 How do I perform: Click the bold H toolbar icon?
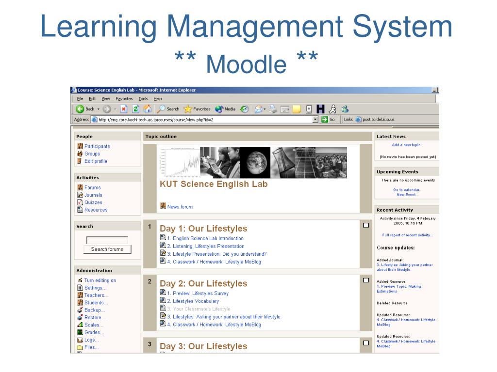tap(321, 109)
